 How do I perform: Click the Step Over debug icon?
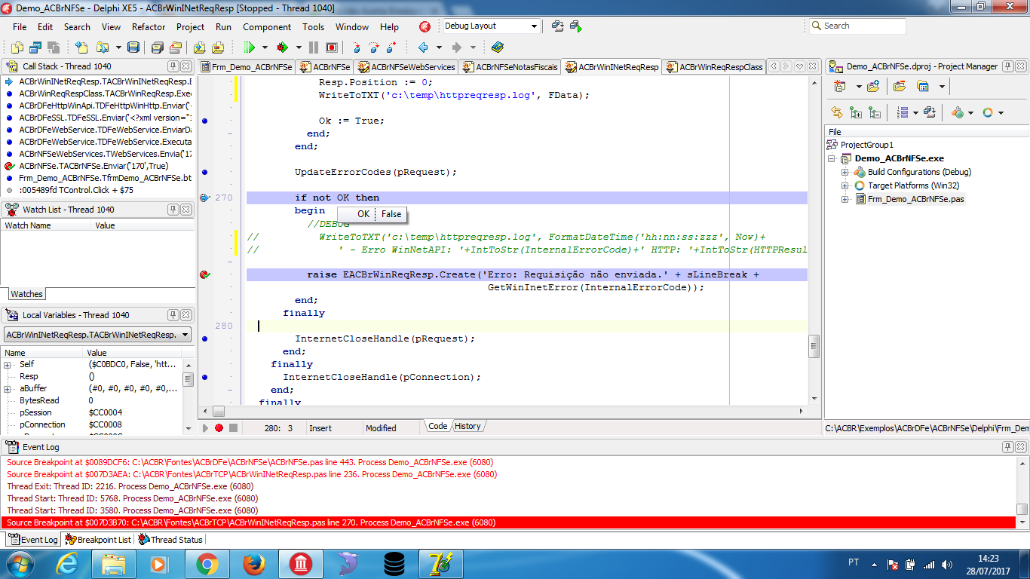[373, 47]
